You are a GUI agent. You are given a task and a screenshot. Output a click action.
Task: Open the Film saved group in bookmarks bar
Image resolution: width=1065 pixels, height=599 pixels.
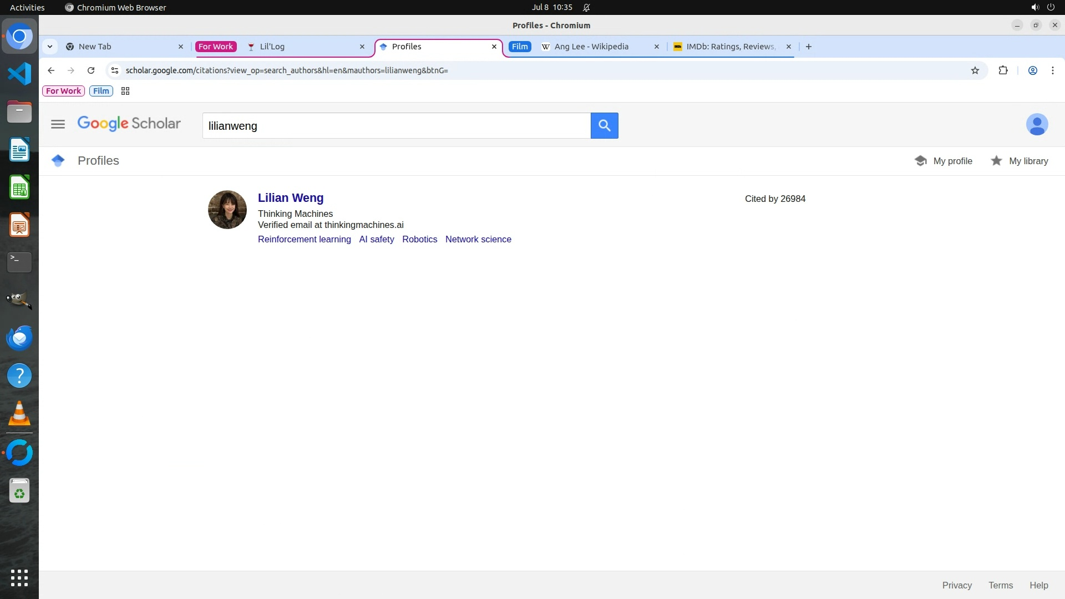point(101,91)
